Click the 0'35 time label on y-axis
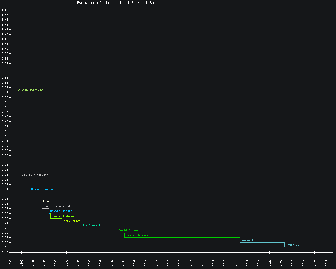Viewport: 336px width, 269px height. [x=5, y=170]
